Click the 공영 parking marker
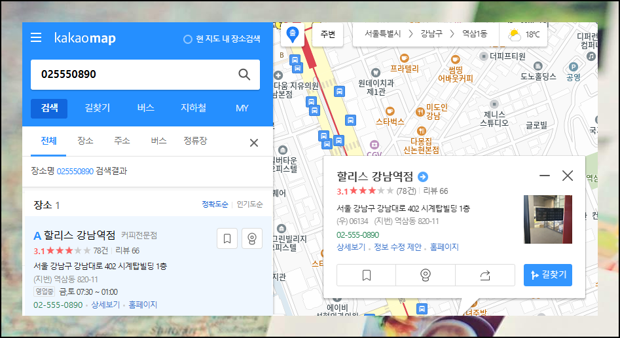Screen dimensions: 620x338 pyautogui.click(x=574, y=67)
